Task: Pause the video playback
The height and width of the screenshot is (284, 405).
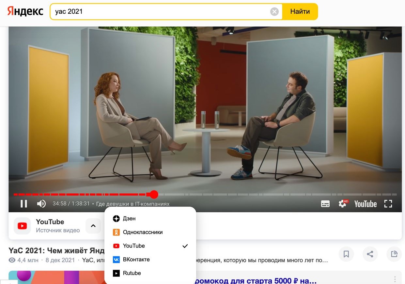Action: click(x=24, y=204)
